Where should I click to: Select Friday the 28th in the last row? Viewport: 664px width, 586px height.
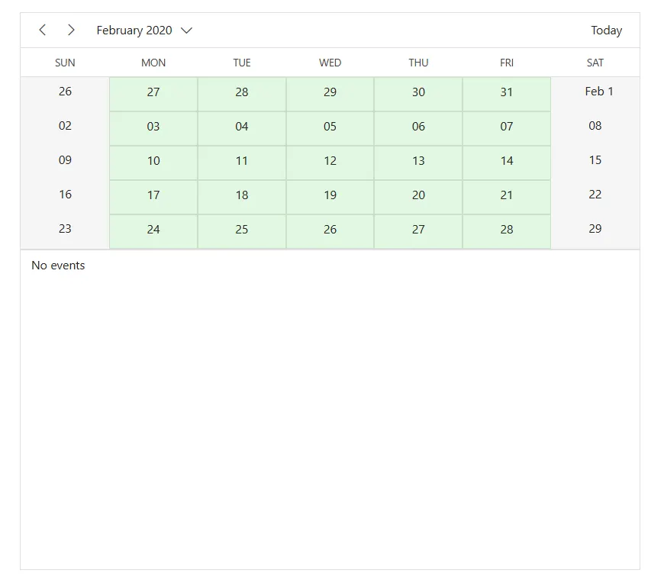point(507,231)
